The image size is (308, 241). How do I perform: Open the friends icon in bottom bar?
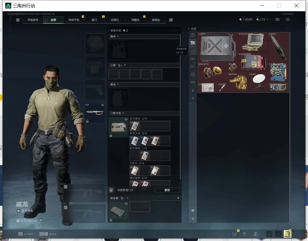[x=256, y=234]
